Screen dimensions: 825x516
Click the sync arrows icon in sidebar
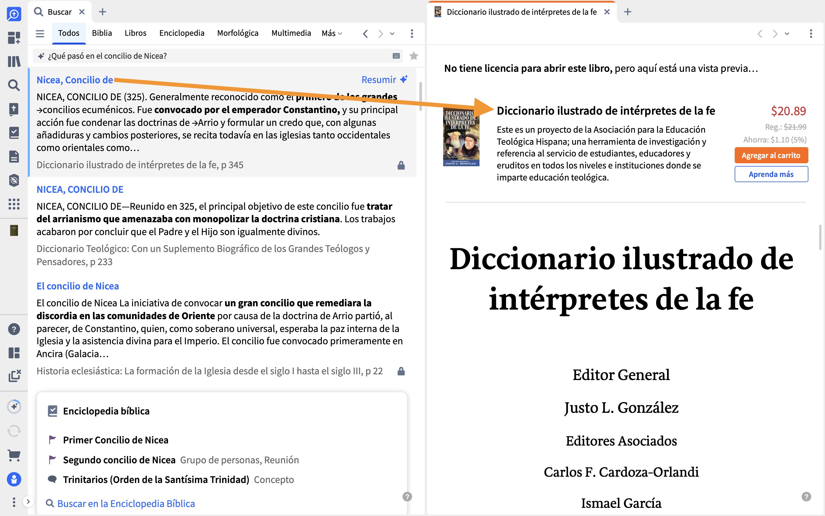click(14, 431)
